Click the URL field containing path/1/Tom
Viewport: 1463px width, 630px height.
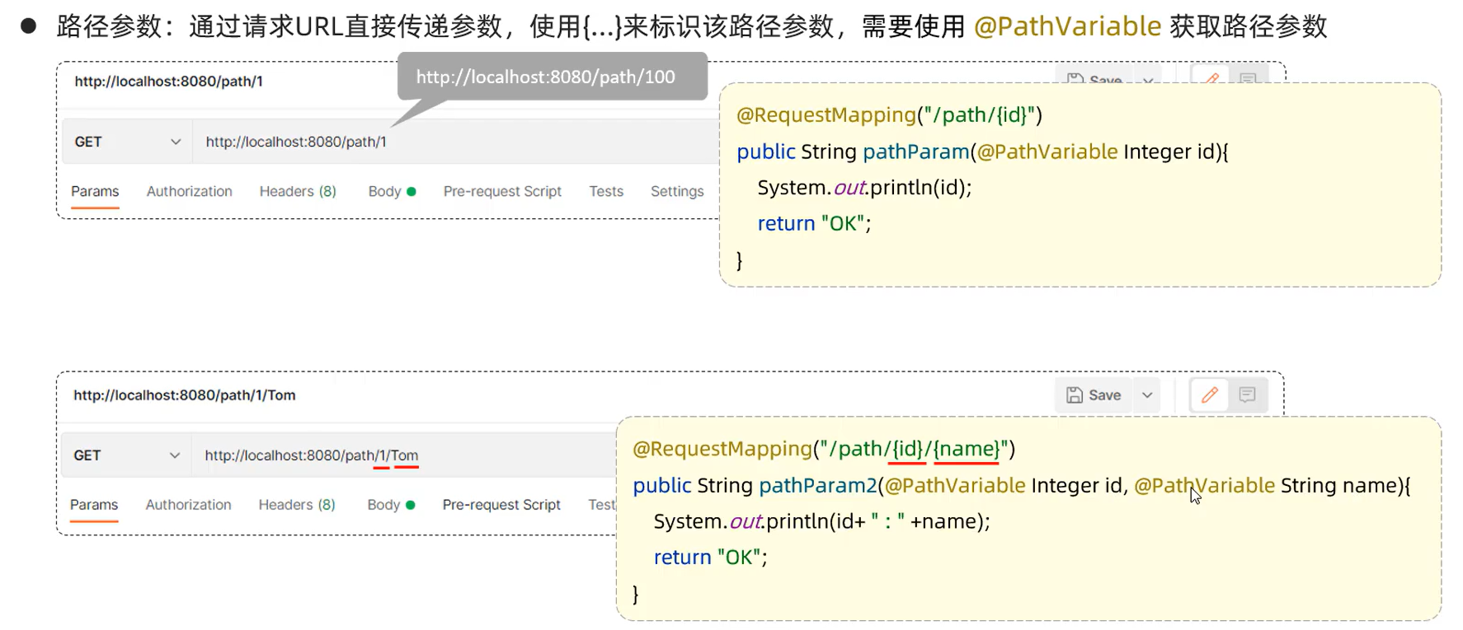coord(404,455)
